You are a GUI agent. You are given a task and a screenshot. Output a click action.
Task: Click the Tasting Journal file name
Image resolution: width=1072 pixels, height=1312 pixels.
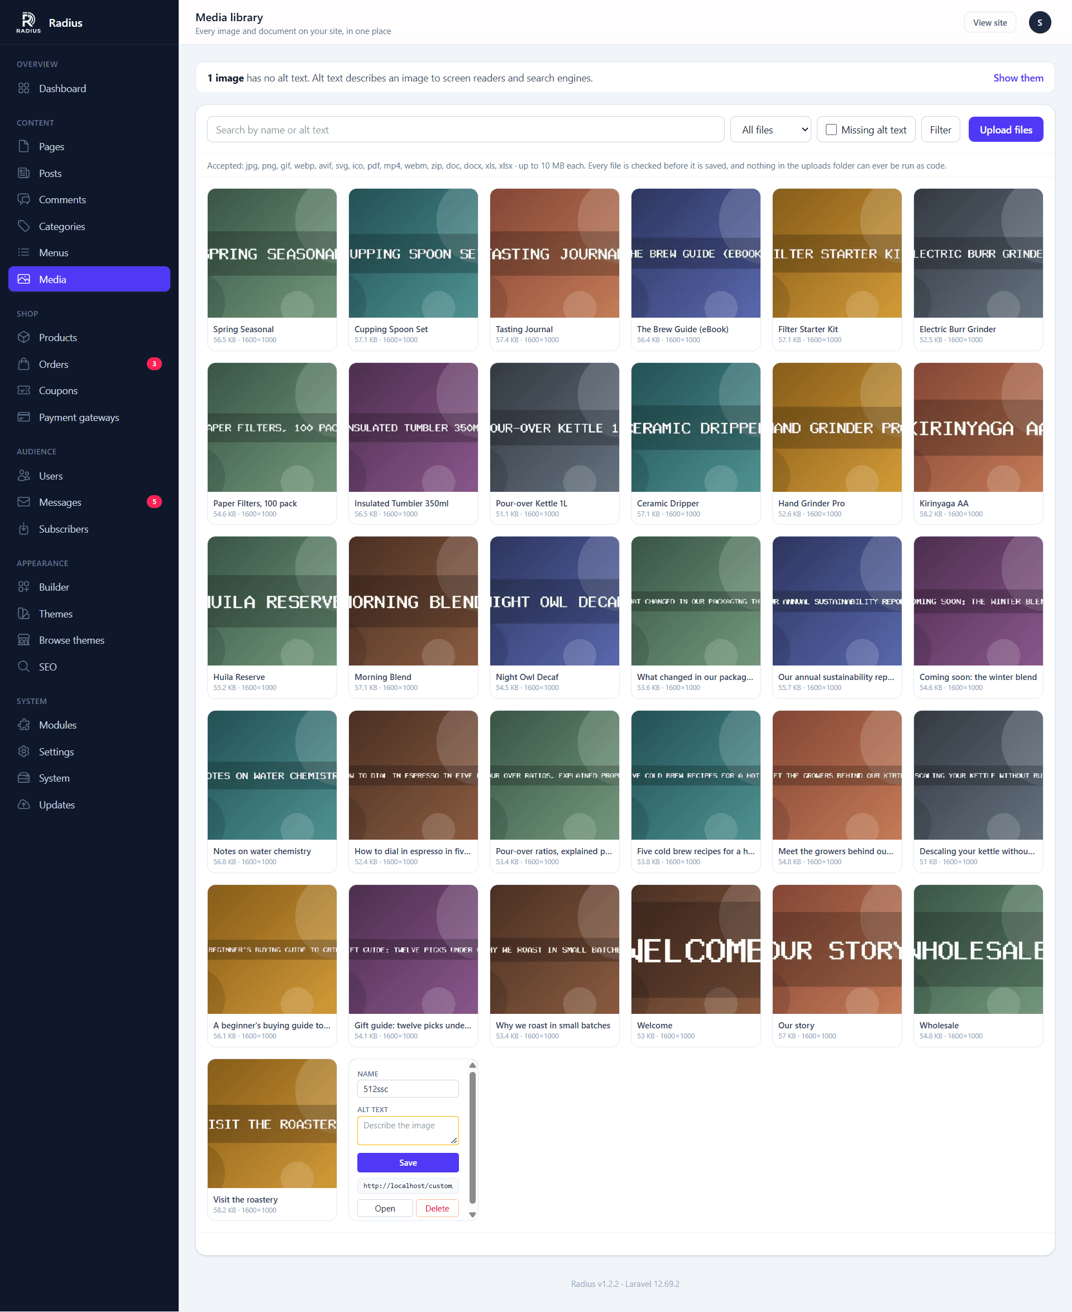524,329
